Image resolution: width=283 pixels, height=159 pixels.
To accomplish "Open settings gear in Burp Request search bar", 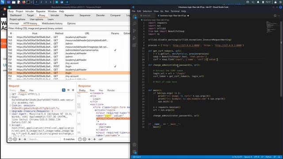I will point(15,139).
